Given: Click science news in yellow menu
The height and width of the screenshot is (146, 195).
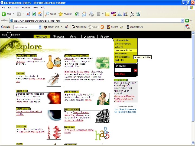Looking at the screenshot, I should coord(121,54).
